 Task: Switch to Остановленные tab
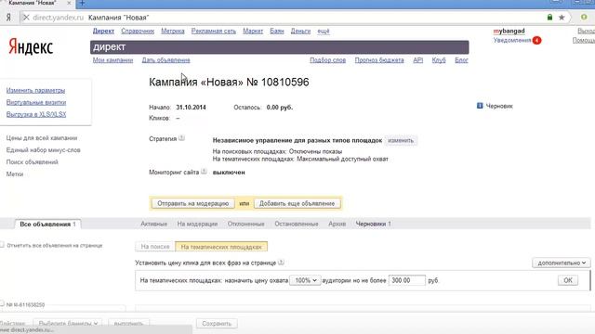coord(297,224)
